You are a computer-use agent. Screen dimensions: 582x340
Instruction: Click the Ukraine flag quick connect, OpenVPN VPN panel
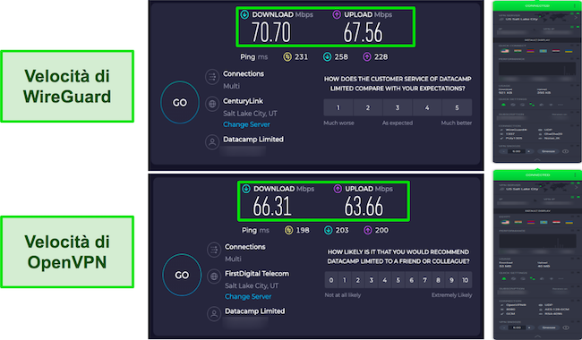point(569,222)
